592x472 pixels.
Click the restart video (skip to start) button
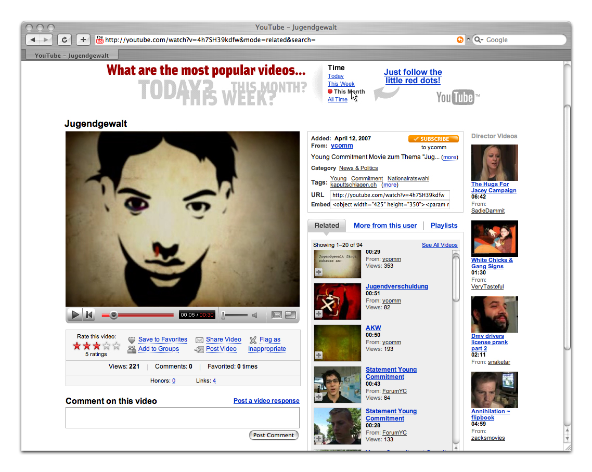(89, 314)
